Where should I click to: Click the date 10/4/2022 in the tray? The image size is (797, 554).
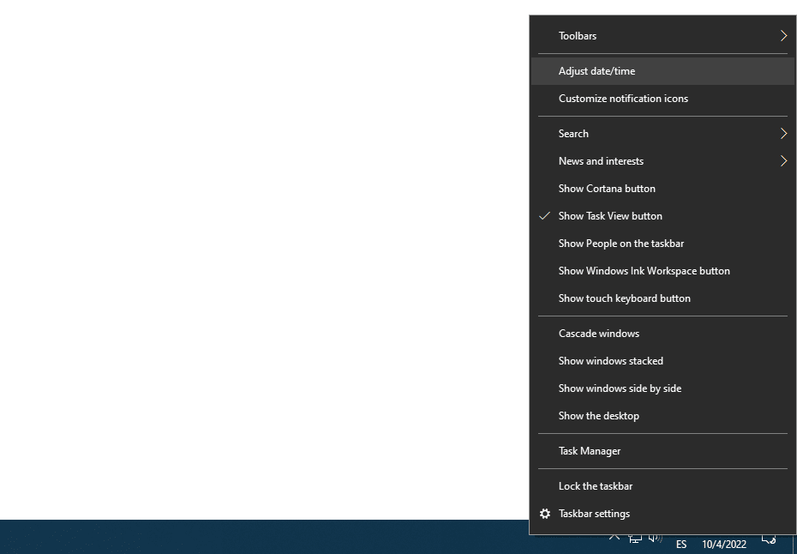[724, 545]
